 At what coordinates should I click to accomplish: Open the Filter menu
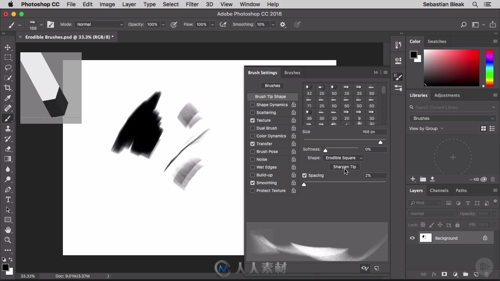pyautogui.click(x=192, y=4)
